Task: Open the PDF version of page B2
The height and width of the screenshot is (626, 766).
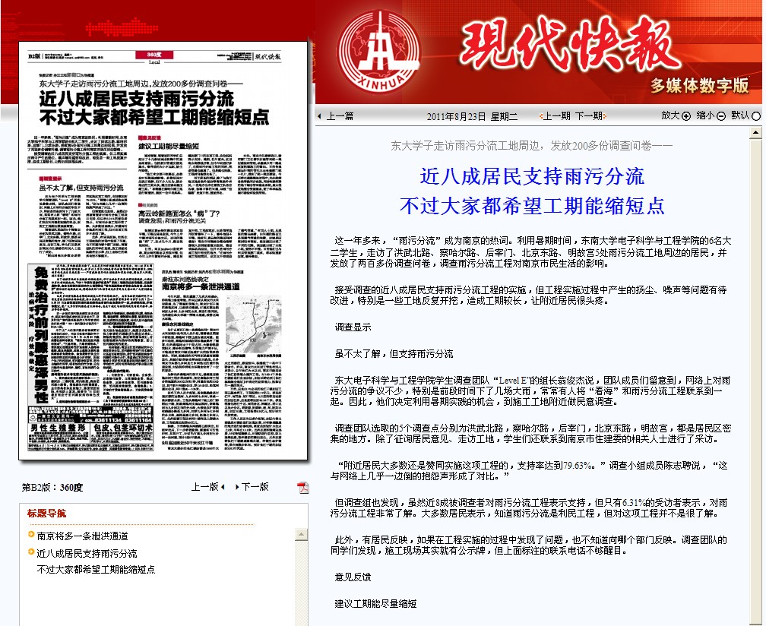Action: pyautogui.click(x=303, y=487)
